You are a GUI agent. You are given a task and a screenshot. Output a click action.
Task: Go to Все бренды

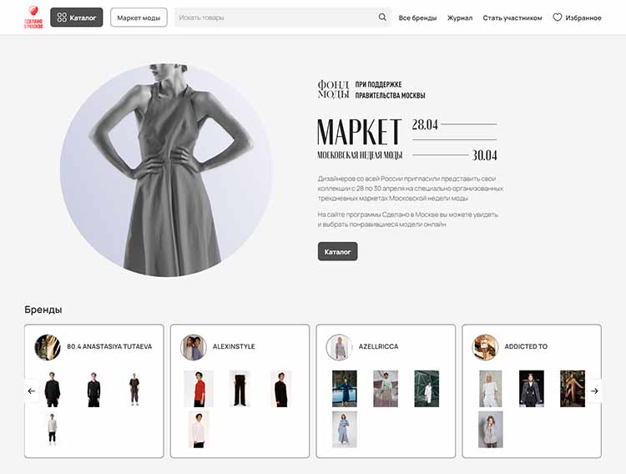click(417, 18)
